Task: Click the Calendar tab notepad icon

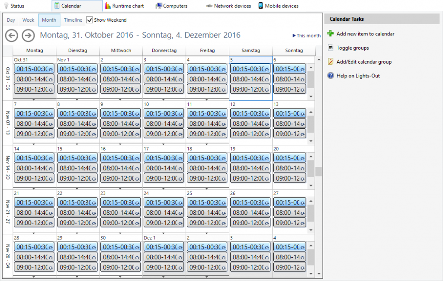Action: [x=57, y=6]
